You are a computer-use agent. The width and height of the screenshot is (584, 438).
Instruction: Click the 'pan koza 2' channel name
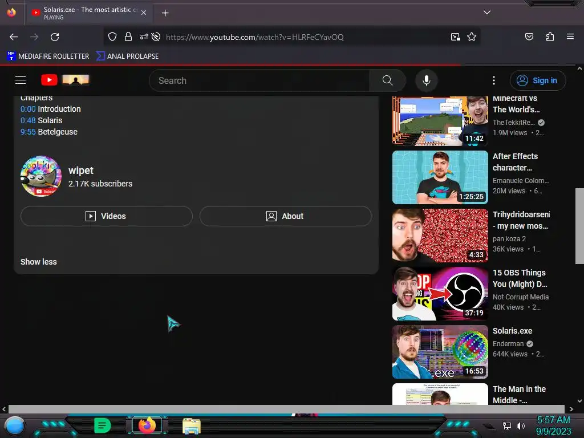(x=509, y=239)
